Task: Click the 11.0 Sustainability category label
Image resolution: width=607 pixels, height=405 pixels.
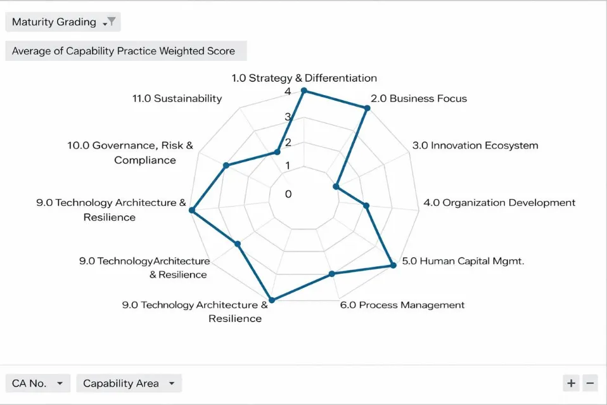Action: tap(177, 98)
